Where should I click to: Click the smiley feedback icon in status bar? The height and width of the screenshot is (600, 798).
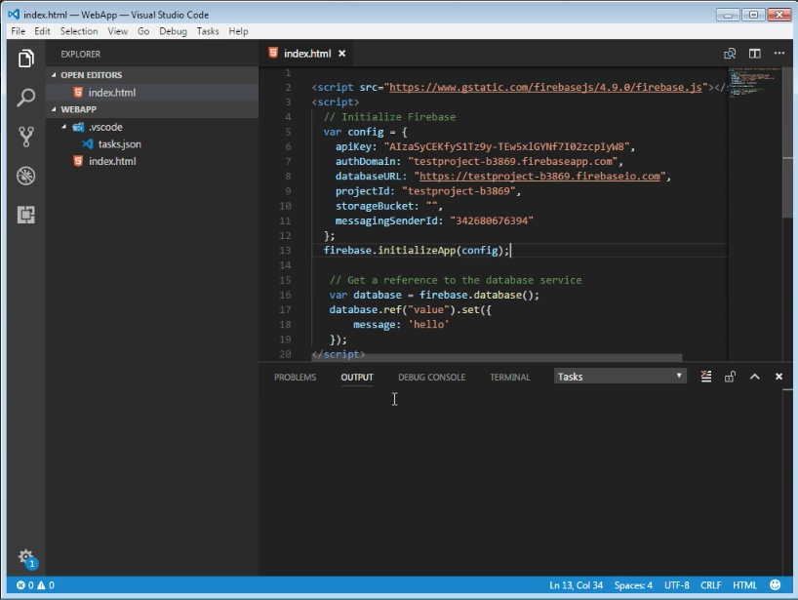point(776,585)
